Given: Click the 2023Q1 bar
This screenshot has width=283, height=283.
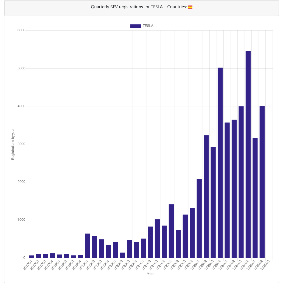Looking at the screenshot, I should (x=199, y=218).
